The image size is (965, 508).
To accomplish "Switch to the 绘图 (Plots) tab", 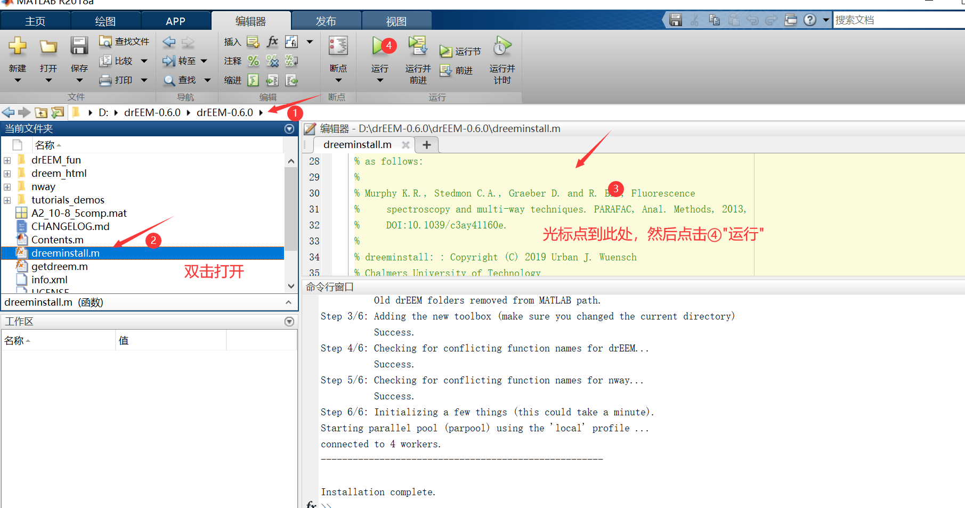I will tap(106, 21).
